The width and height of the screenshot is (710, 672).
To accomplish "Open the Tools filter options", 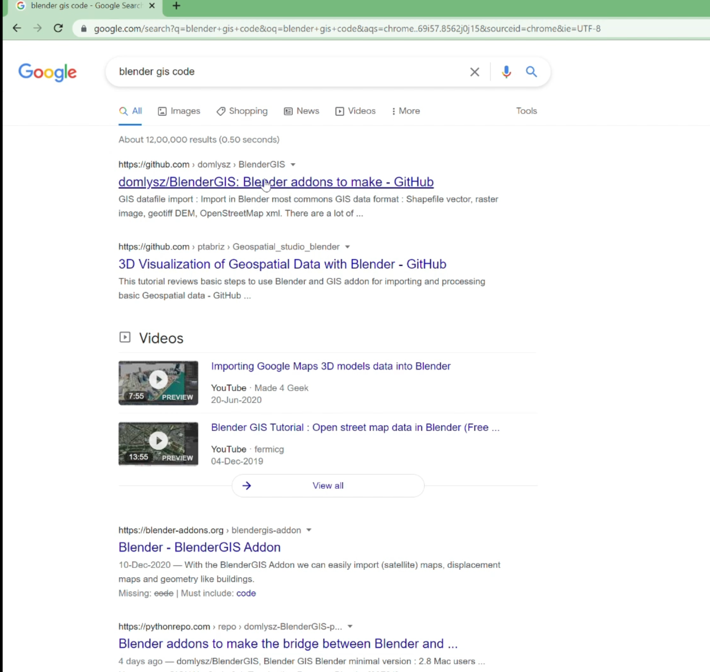I will click(526, 111).
